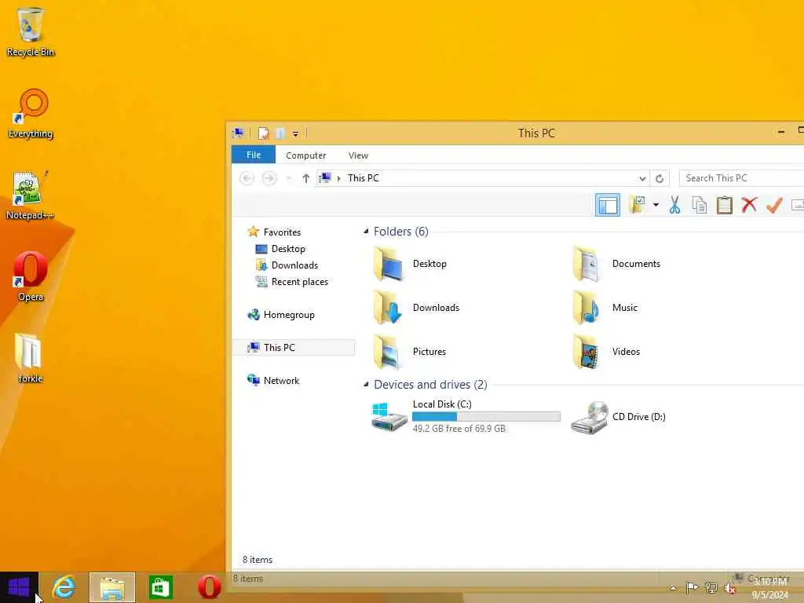Collapse the Folders (6) group
Image resolution: width=804 pixels, height=603 pixels.
[366, 232]
